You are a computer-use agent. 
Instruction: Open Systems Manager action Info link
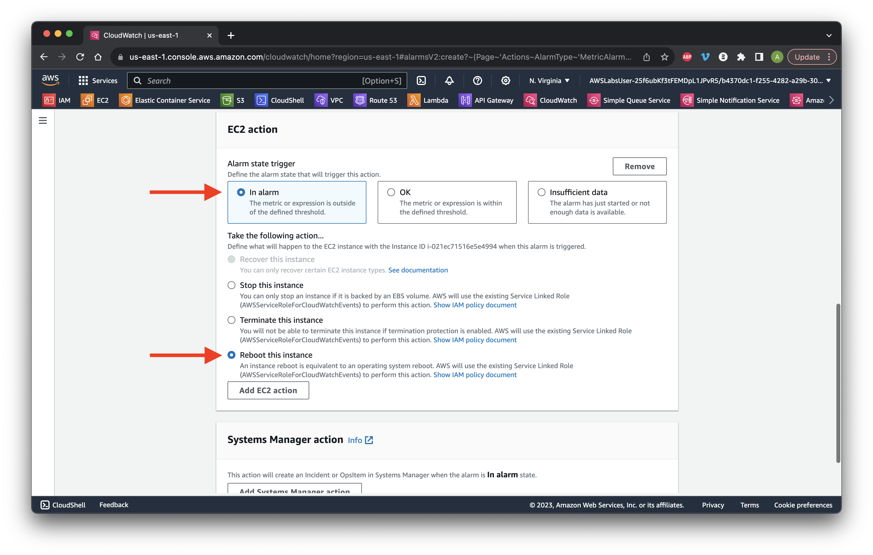(x=360, y=440)
